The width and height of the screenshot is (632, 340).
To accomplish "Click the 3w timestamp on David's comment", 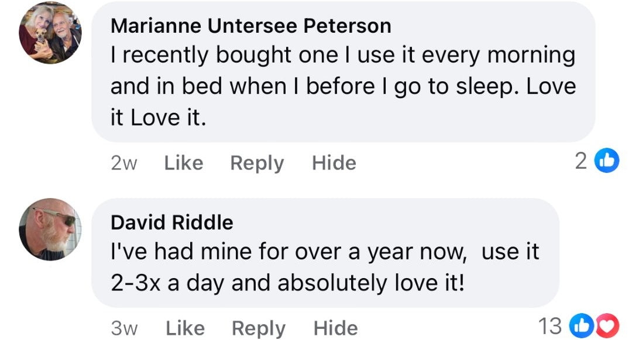I will tap(124, 328).
